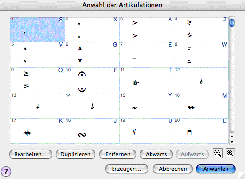
Task: Select the turn ornament in cell 18
Action: tap(92, 131)
